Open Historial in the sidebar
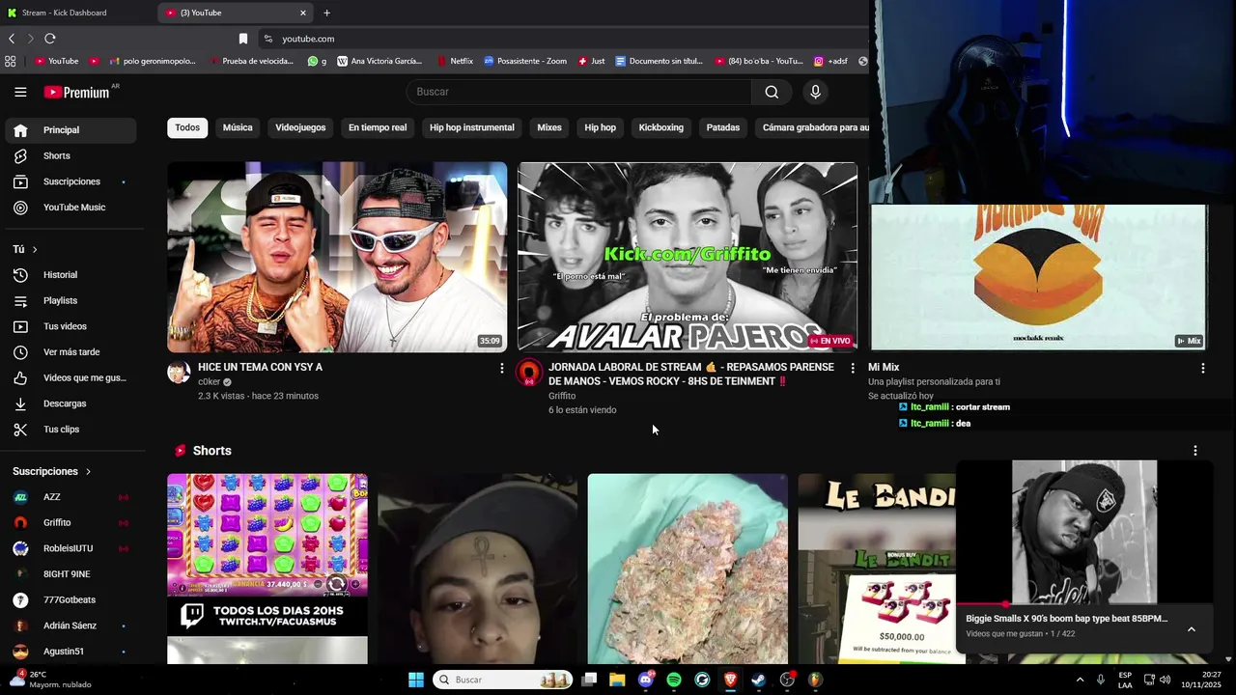The image size is (1236, 695). (x=70, y=275)
